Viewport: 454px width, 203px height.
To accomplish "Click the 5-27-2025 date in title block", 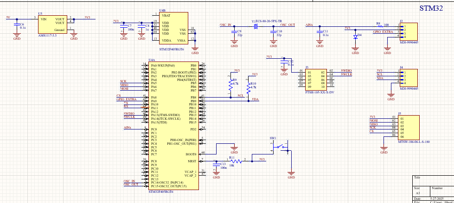I will tap(437, 199).
